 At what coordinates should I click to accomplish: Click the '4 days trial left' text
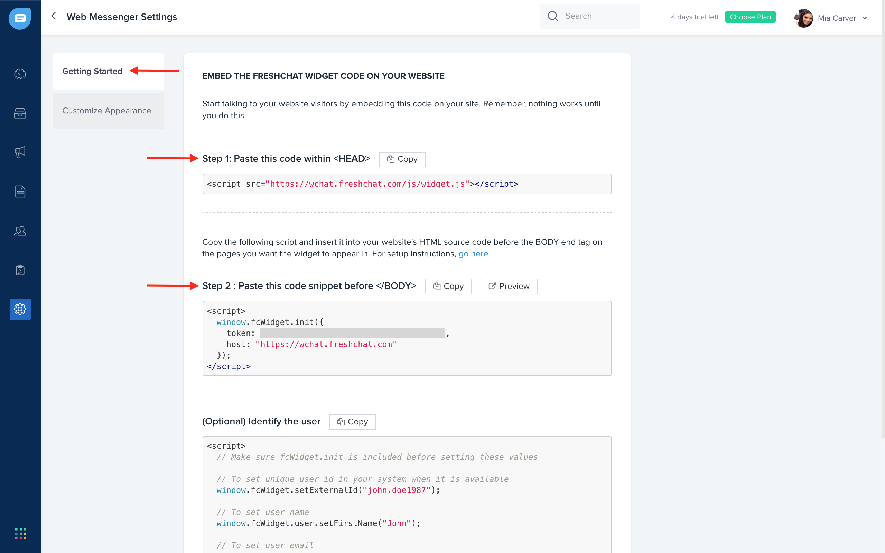click(695, 17)
